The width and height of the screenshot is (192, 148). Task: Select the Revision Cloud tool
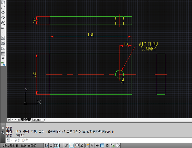[x=3, y=2]
